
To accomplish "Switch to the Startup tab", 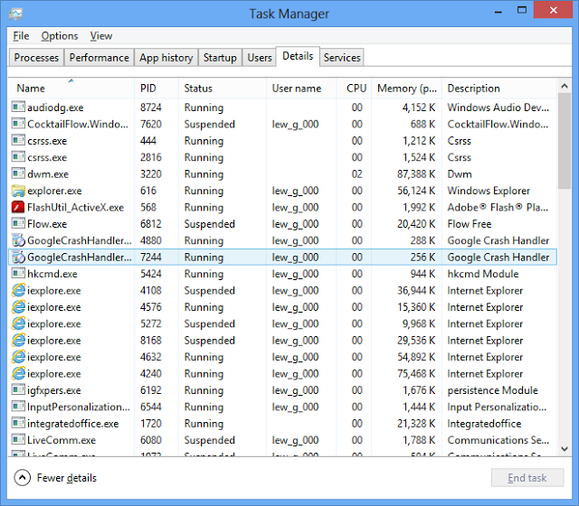I will (220, 58).
